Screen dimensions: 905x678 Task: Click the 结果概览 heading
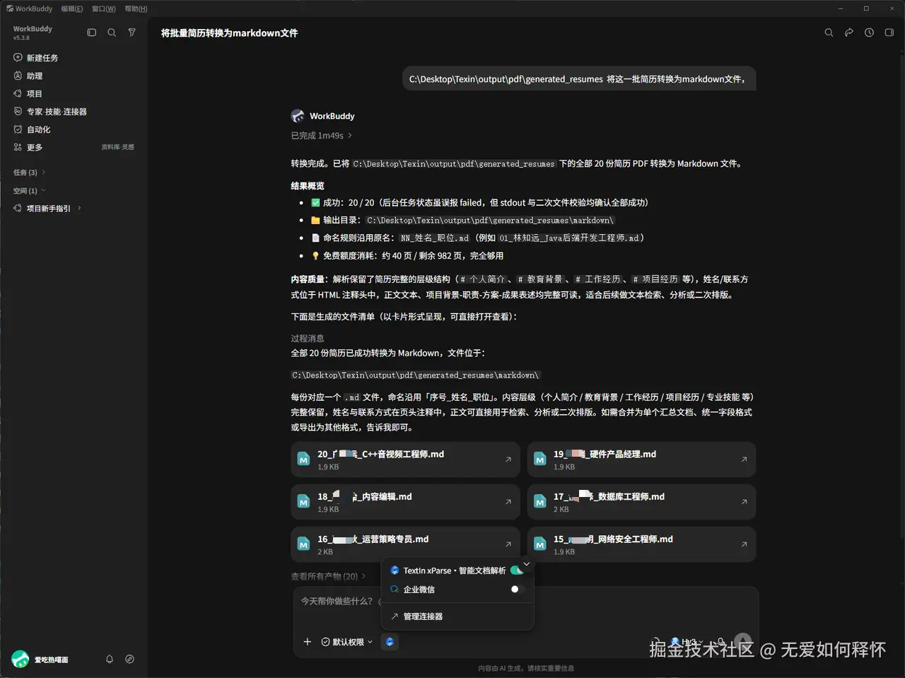click(308, 186)
